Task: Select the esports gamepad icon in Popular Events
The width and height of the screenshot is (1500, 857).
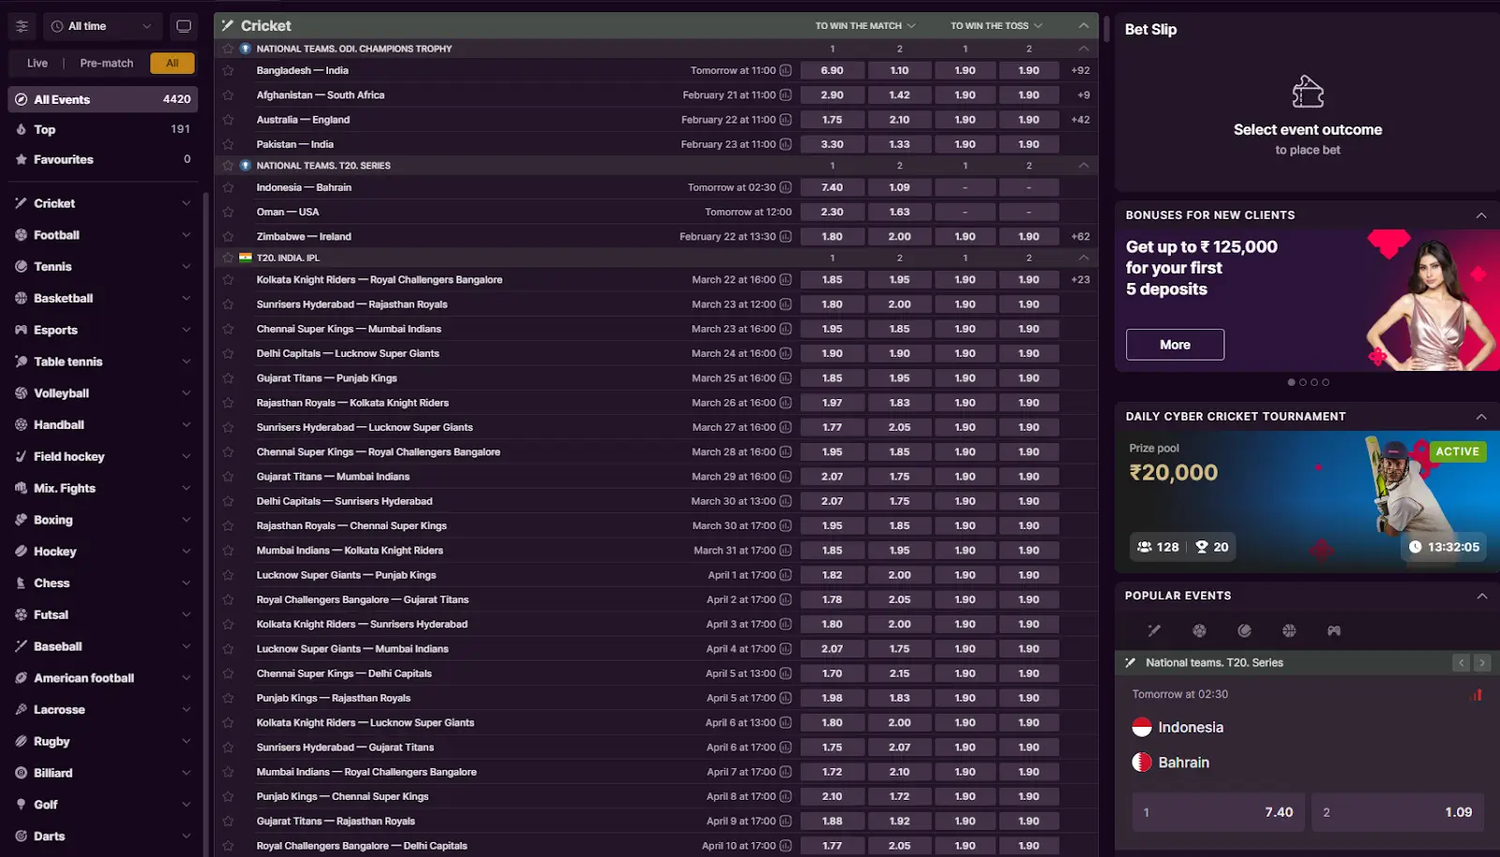Action: (1333, 631)
